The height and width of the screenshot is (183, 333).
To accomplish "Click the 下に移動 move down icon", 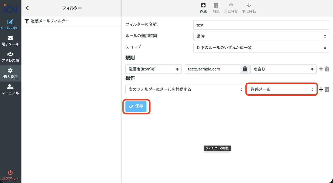I will [x=249, y=8].
